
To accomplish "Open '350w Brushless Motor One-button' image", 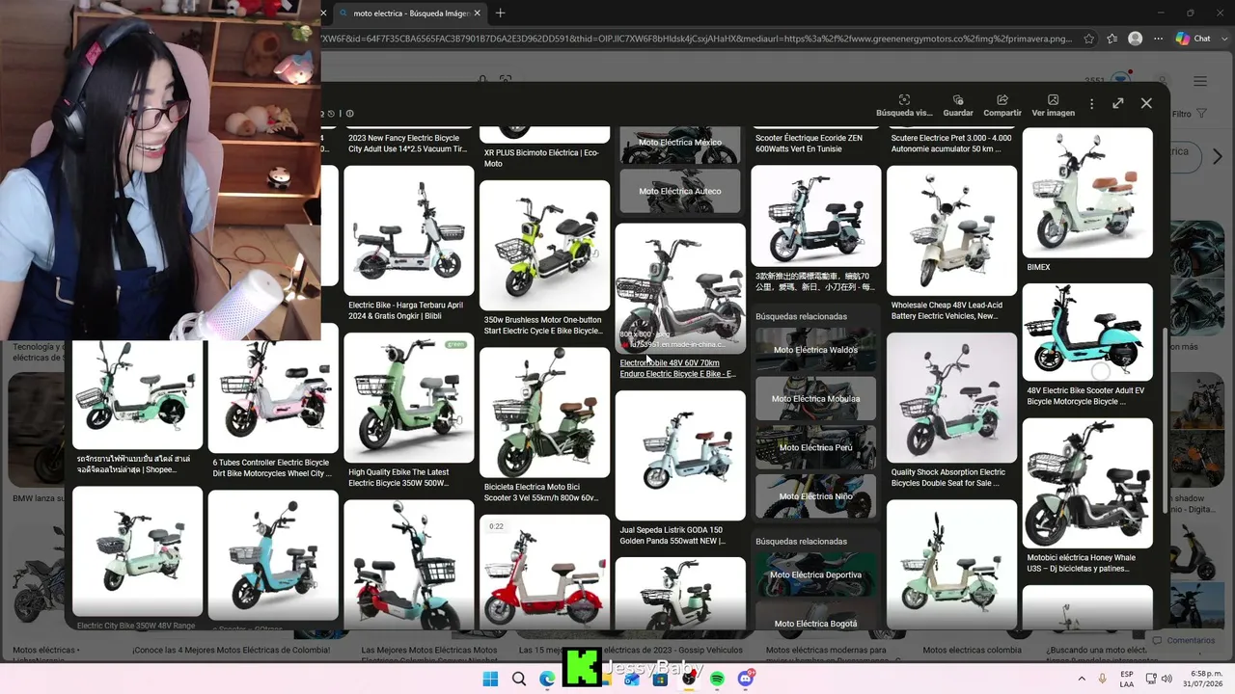I will (x=544, y=246).
